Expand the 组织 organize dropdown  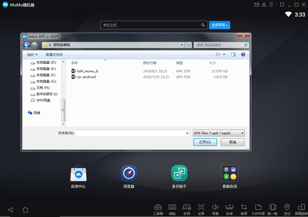(x=32, y=55)
